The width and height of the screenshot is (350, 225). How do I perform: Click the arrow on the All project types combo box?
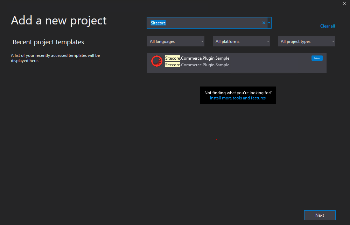pyautogui.click(x=332, y=42)
